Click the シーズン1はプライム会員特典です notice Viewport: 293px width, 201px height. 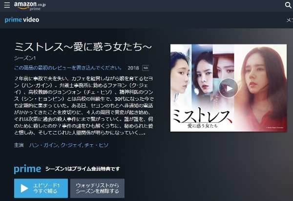click(x=83, y=169)
